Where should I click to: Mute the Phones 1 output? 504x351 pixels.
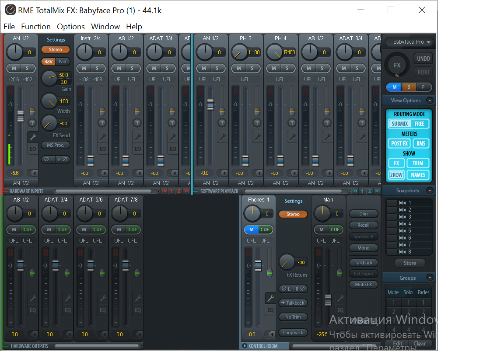click(x=251, y=229)
